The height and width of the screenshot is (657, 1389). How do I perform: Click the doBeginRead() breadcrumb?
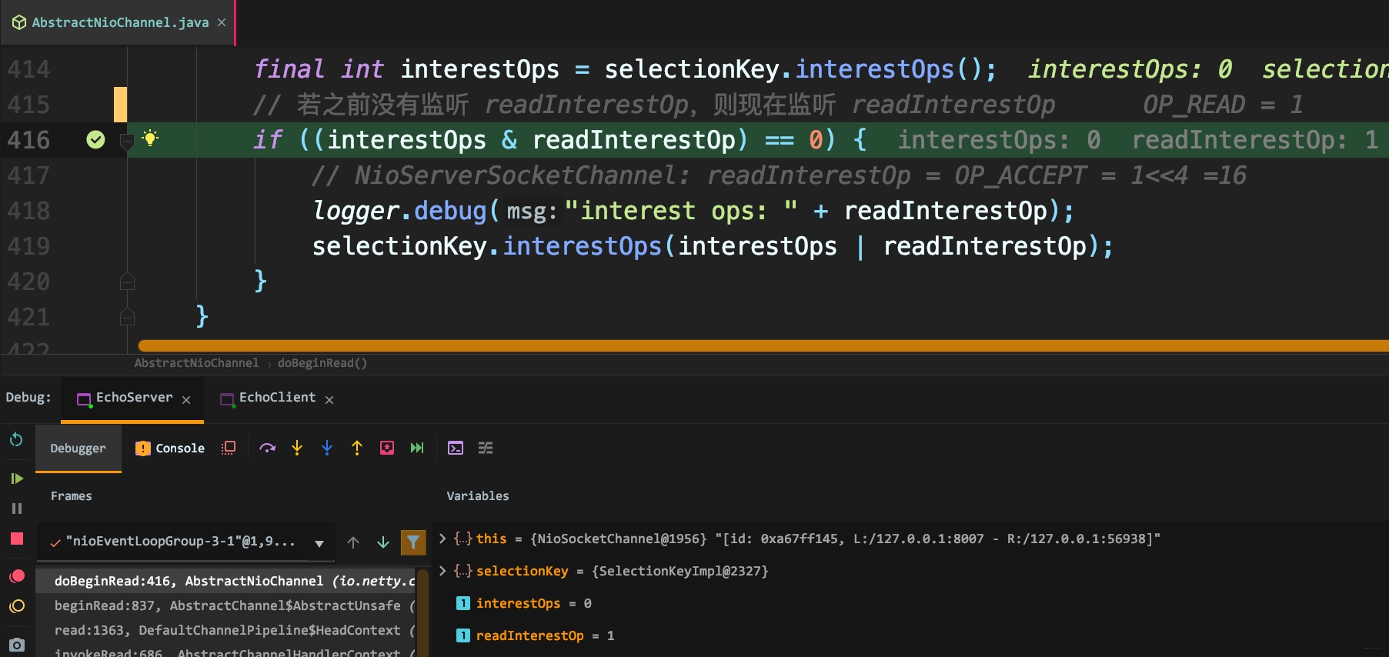[x=322, y=363]
